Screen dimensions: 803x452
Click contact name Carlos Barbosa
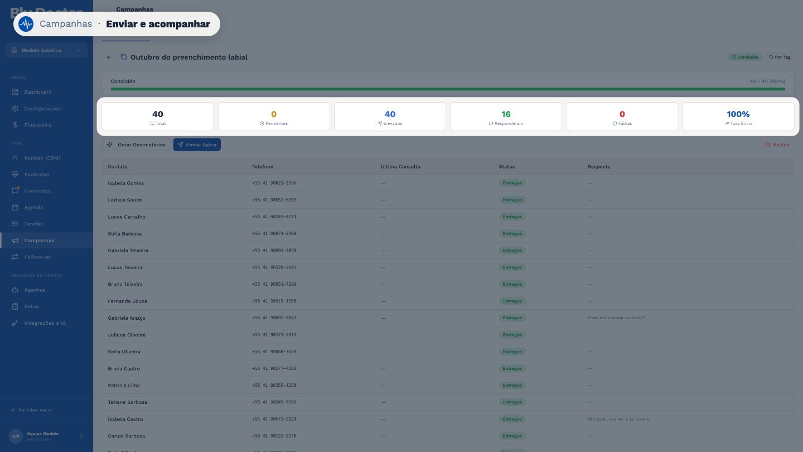point(126,436)
